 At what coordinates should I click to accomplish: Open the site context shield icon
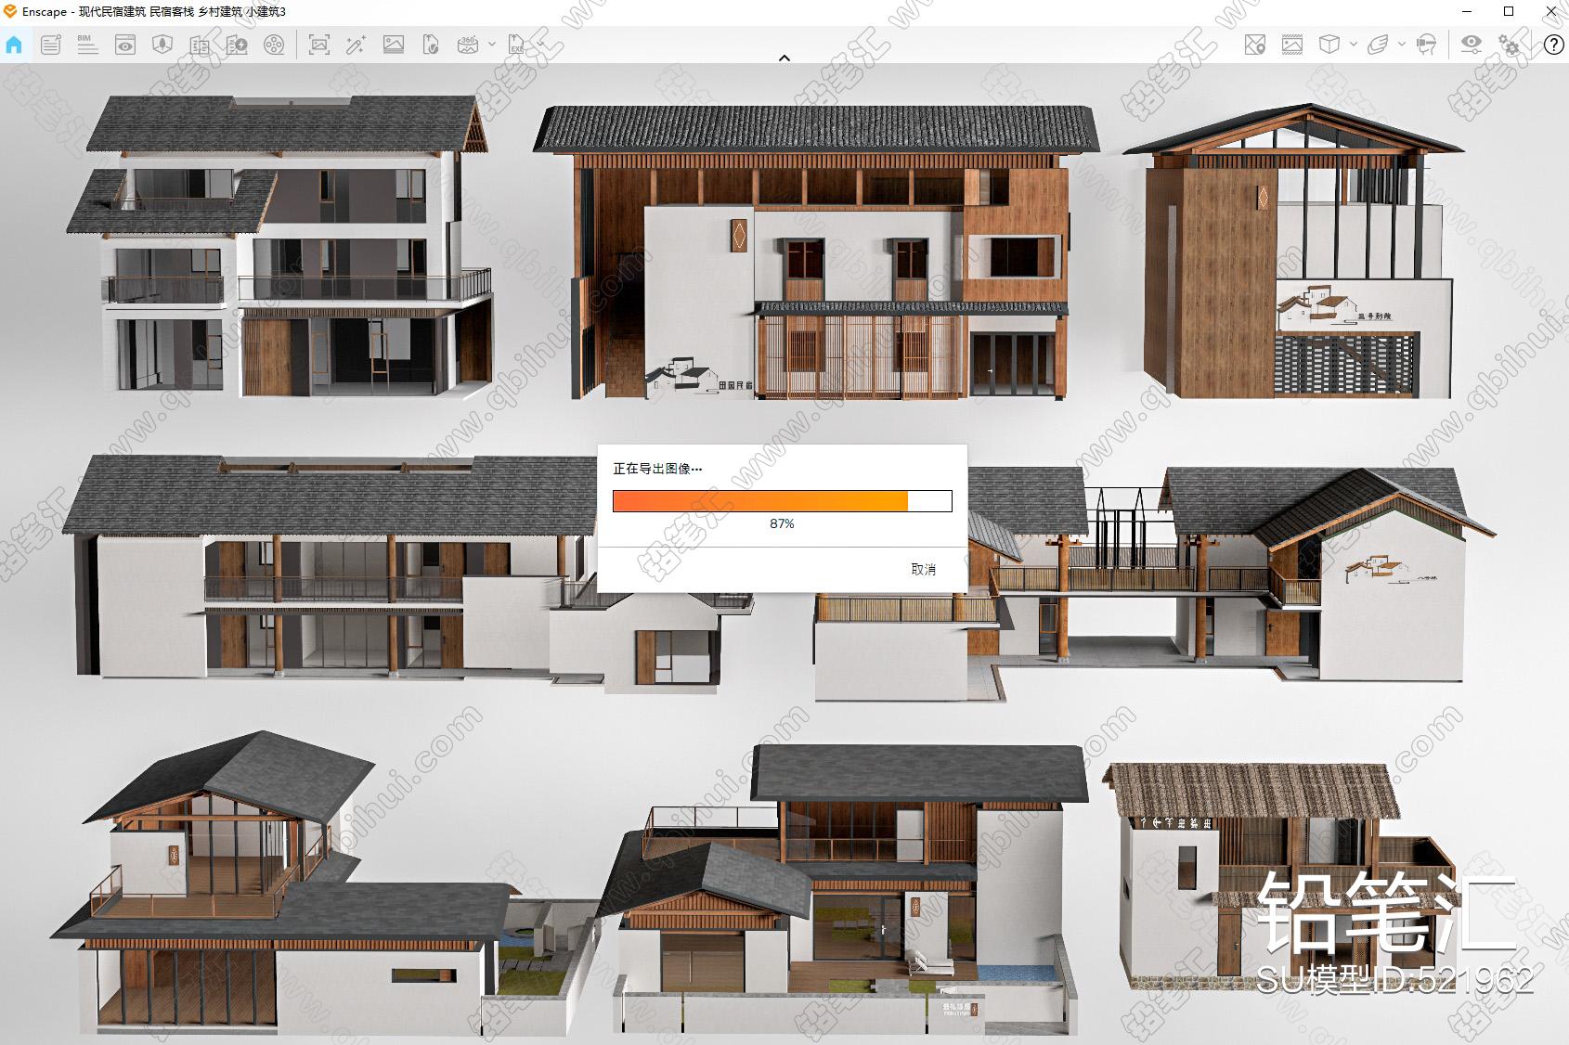coord(162,45)
